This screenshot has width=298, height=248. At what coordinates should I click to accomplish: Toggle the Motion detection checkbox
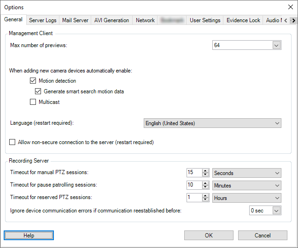tap(33, 81)
